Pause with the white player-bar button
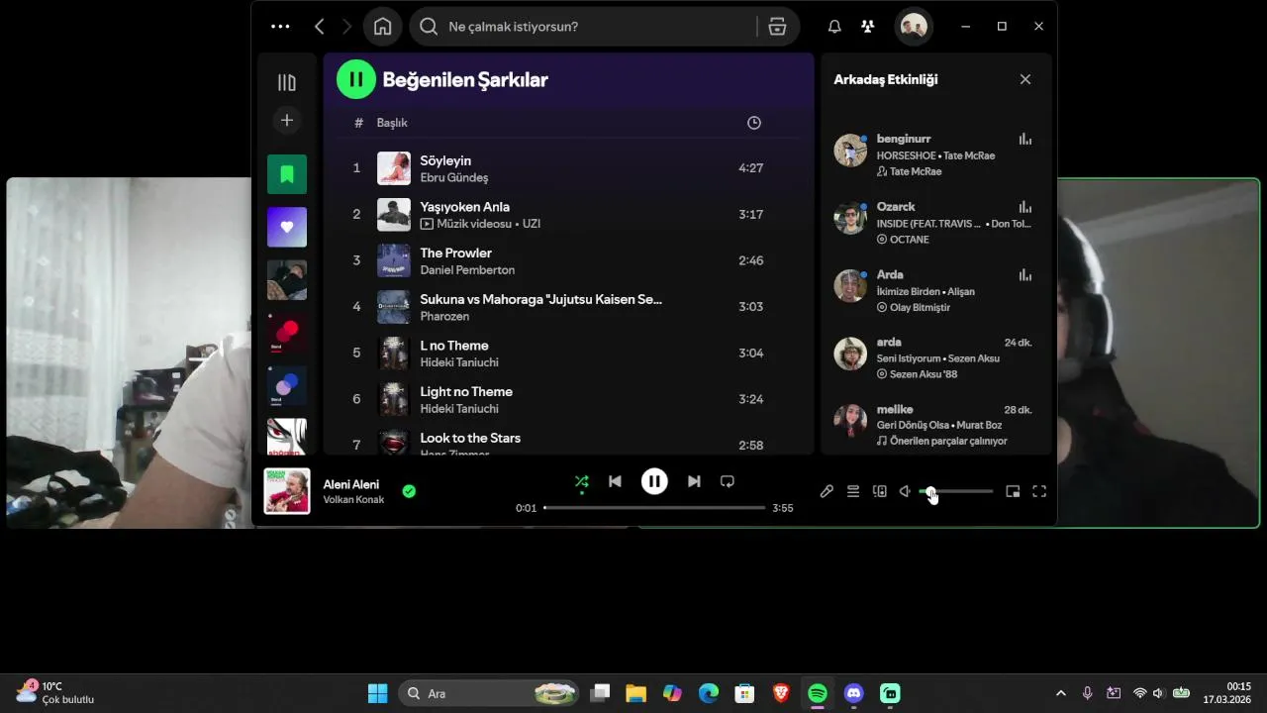 click(x=654, y=481)
